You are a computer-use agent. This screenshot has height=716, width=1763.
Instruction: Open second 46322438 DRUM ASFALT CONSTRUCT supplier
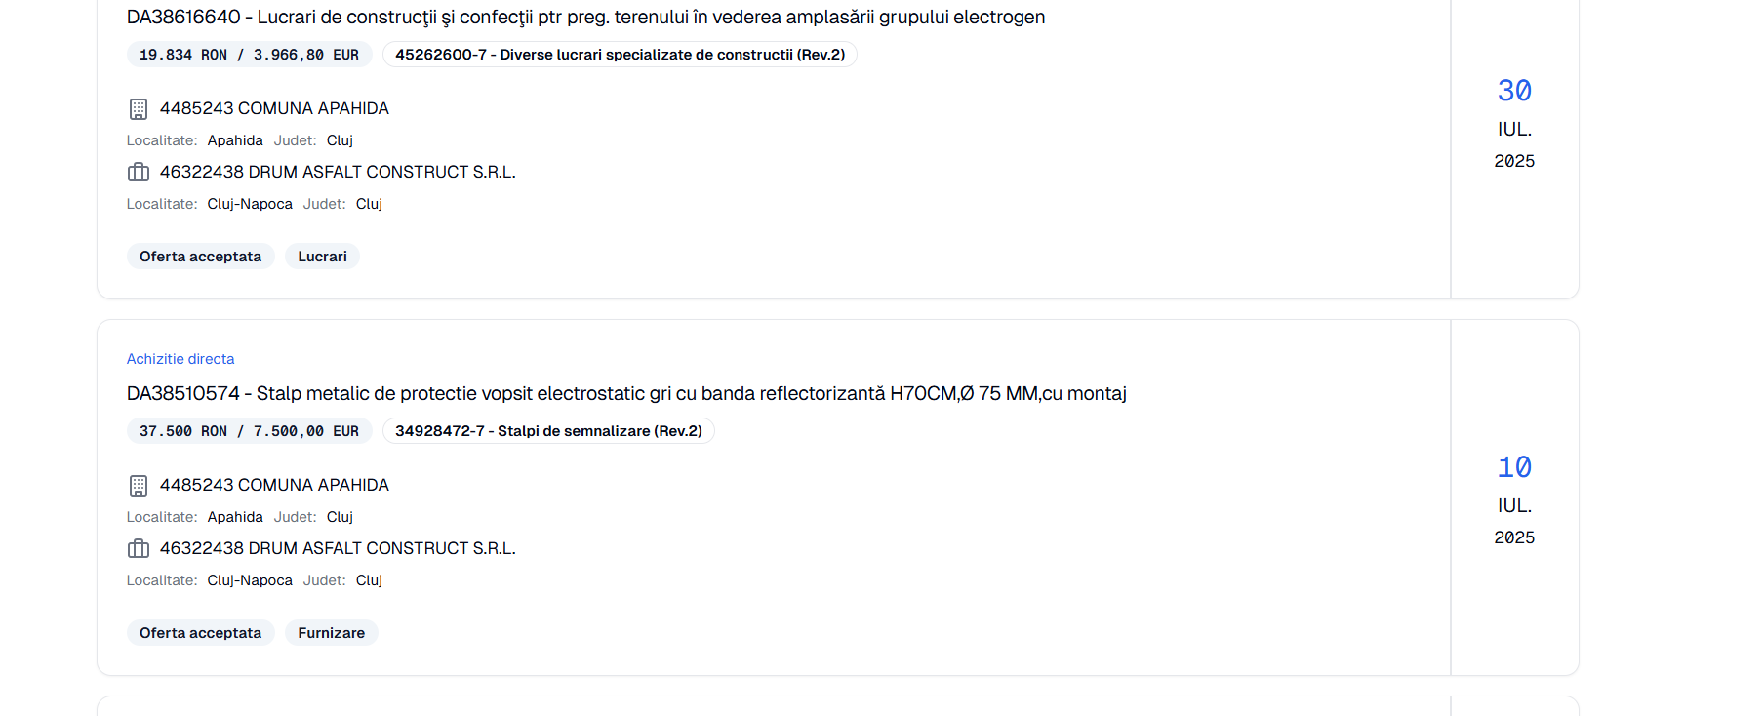pyautogui.click(x=338, y=548)
